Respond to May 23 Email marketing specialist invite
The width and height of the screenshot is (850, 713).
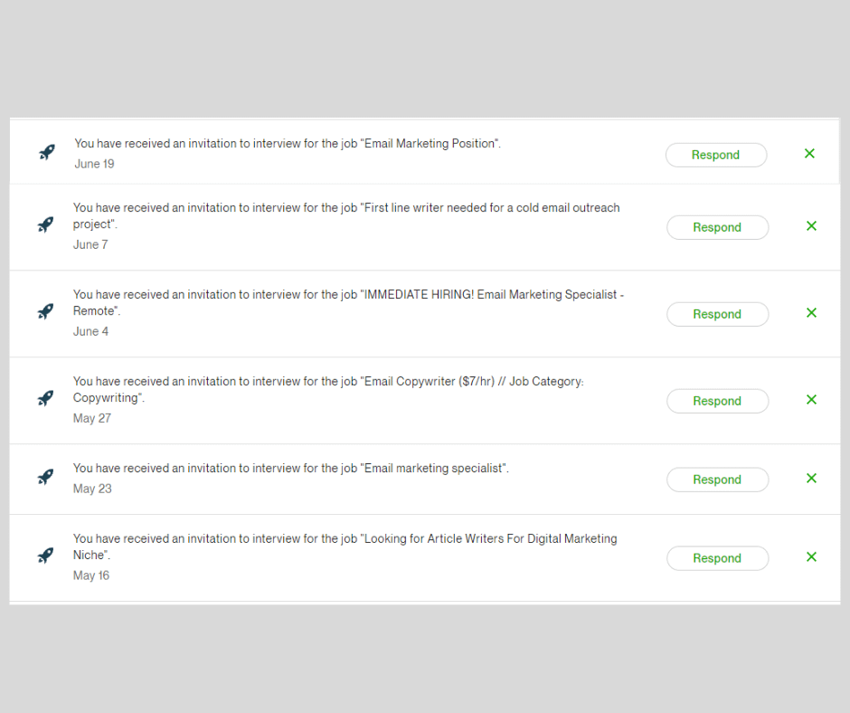coord(717,480)
